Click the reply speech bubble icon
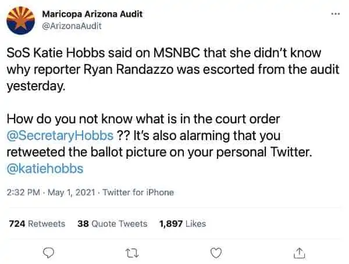 [x=48, y=253]
